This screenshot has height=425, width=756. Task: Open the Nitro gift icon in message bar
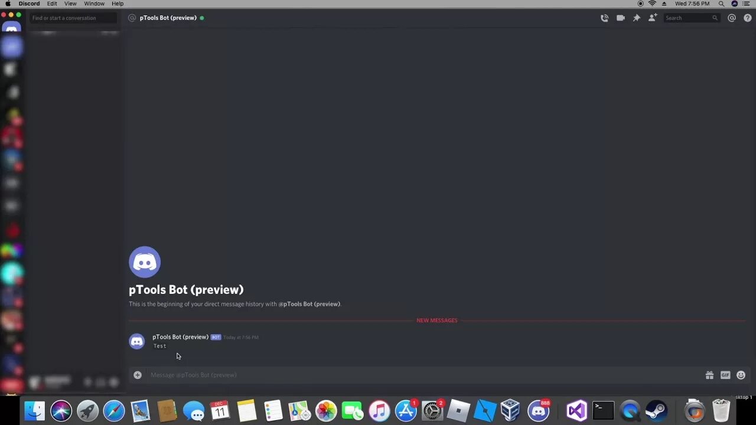pos(709,375)
